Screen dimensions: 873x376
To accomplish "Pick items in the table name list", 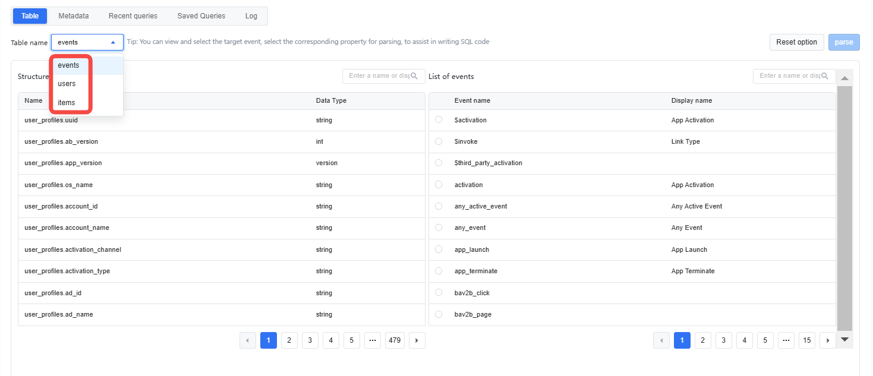I will (67, 103).
